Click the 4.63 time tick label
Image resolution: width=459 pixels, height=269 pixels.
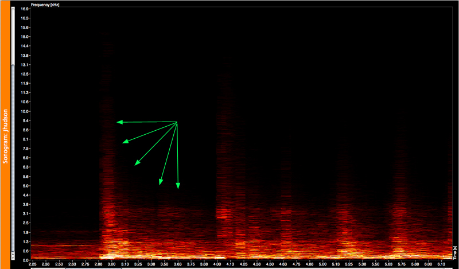(283, 264)
